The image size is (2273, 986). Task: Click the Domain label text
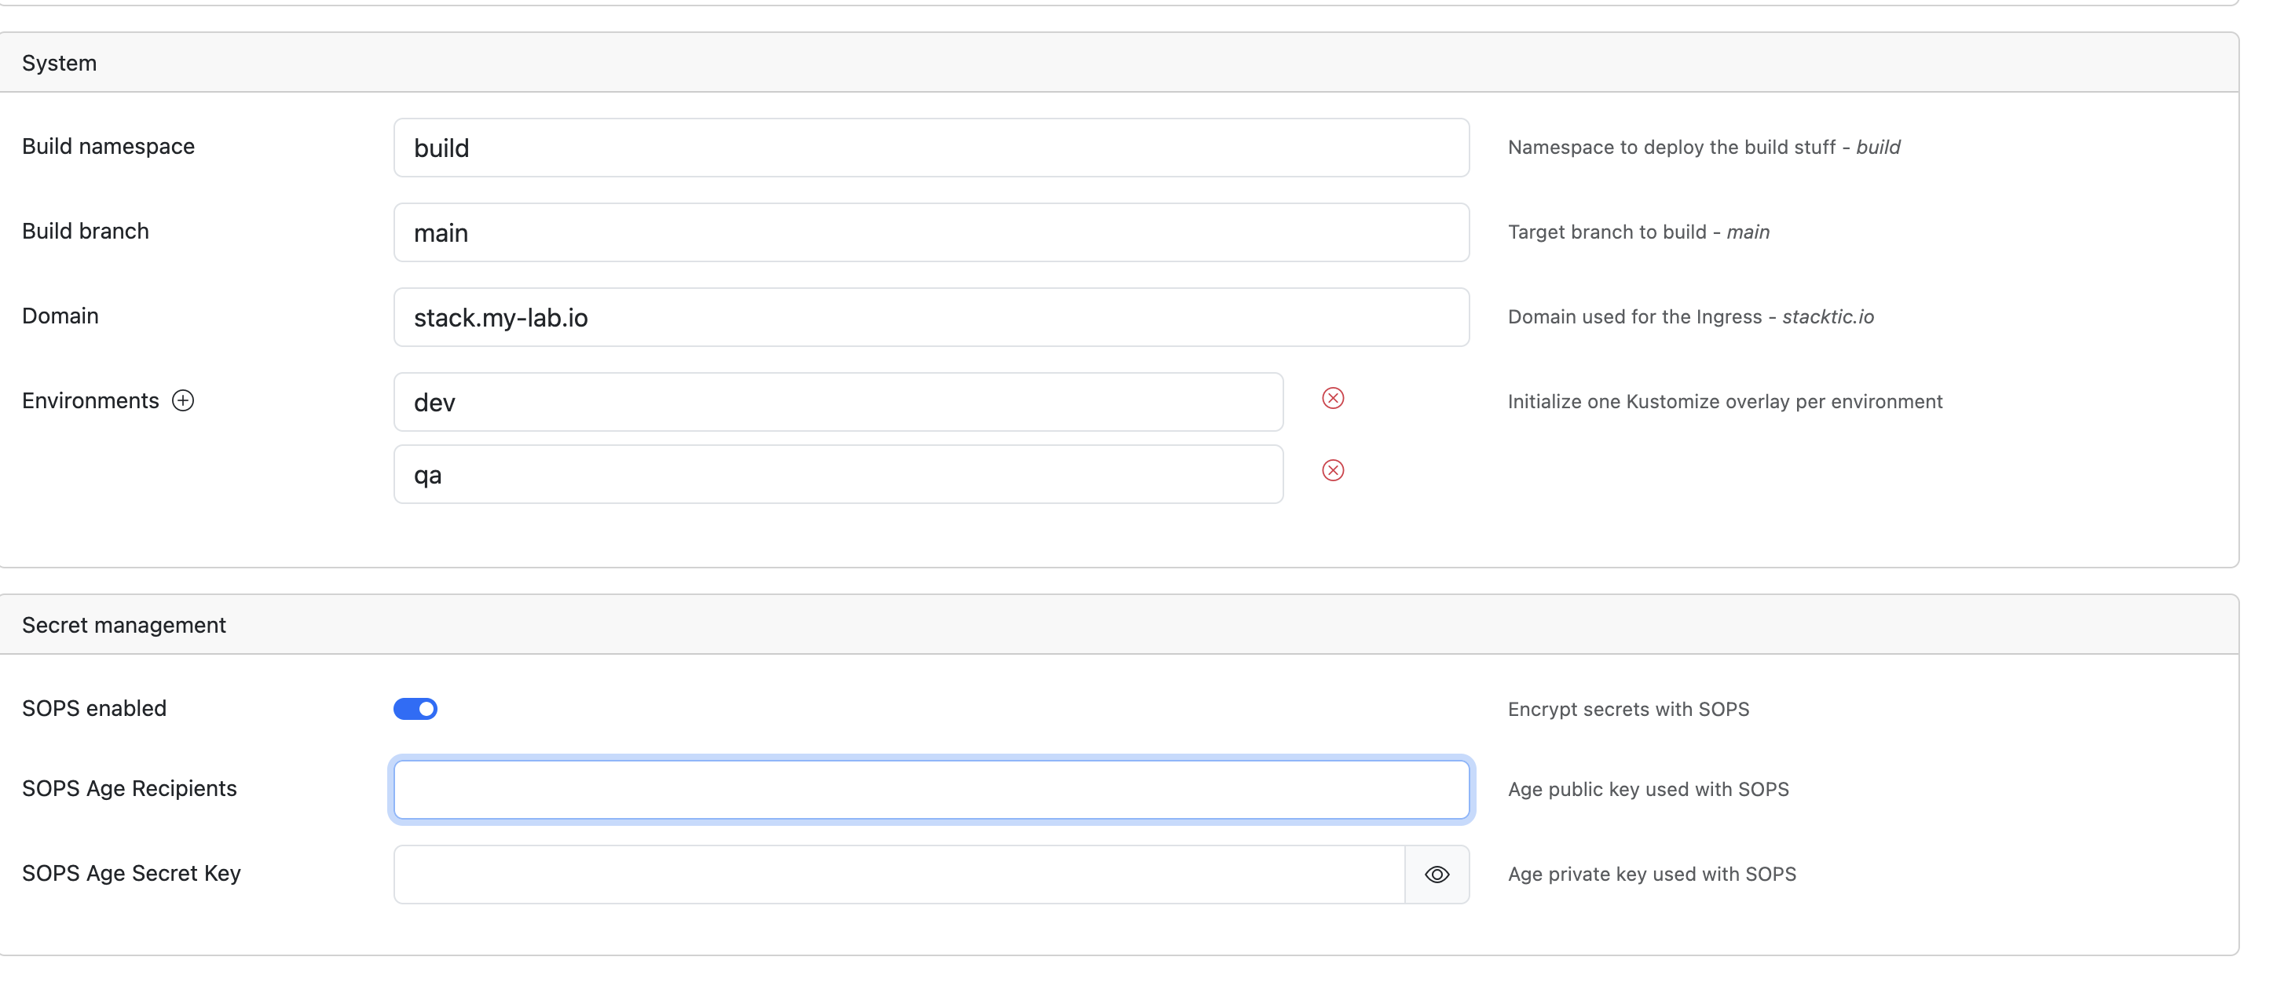pyautogui.click(x=60, y=316)
